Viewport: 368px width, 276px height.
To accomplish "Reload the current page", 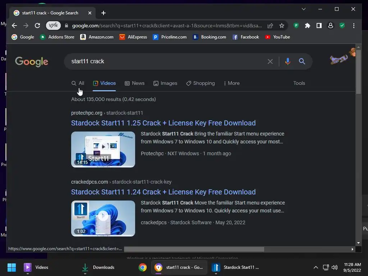I will click(37, 26).
